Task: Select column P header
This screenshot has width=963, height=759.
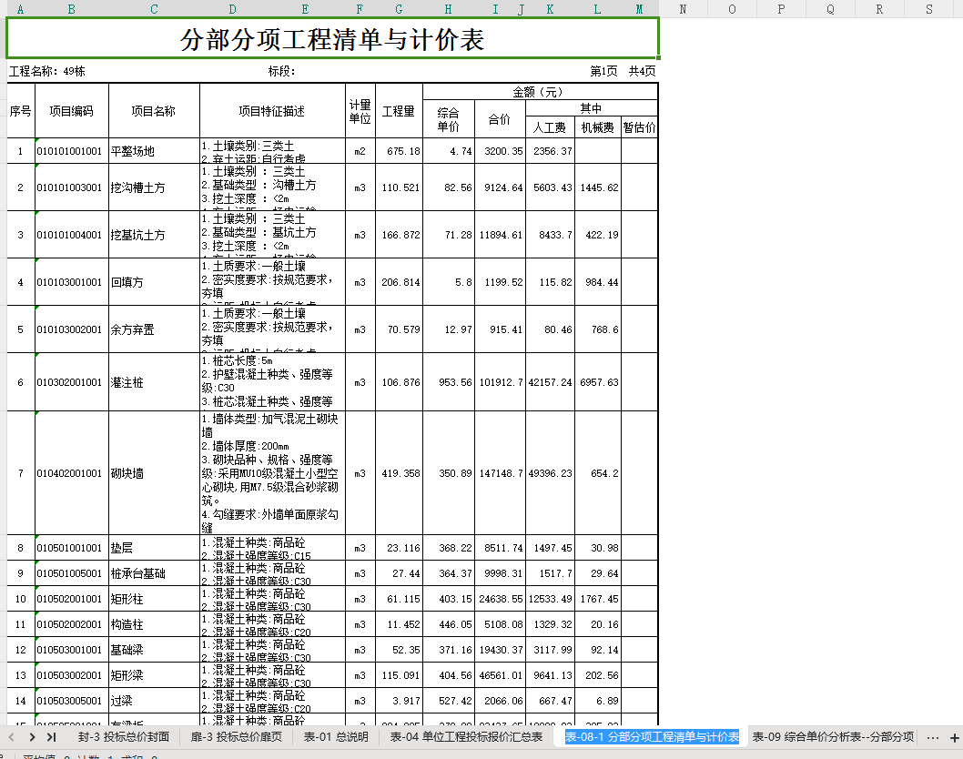Action: point(781,9)
